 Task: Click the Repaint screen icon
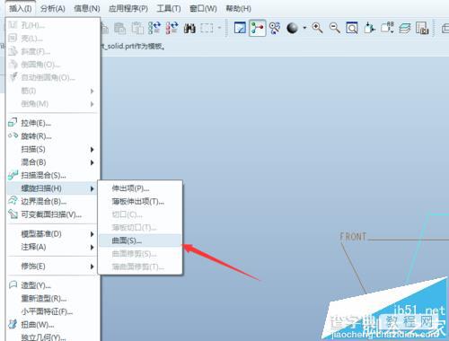pos(240,28)
